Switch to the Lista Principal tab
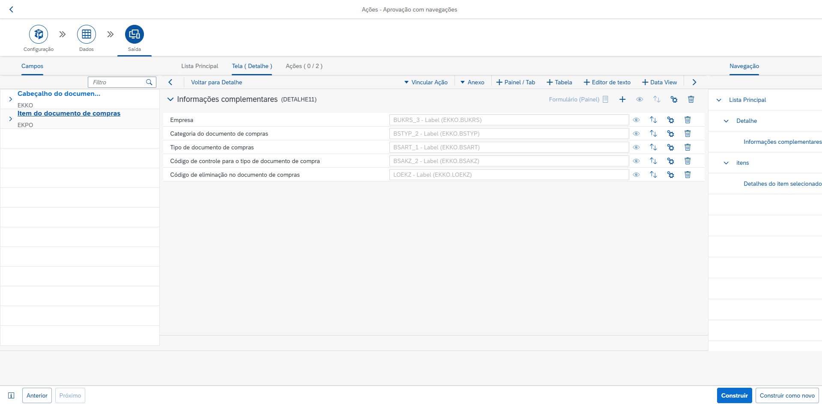The height and width of the screenshot is (404, 822). (x=200, y=66)
